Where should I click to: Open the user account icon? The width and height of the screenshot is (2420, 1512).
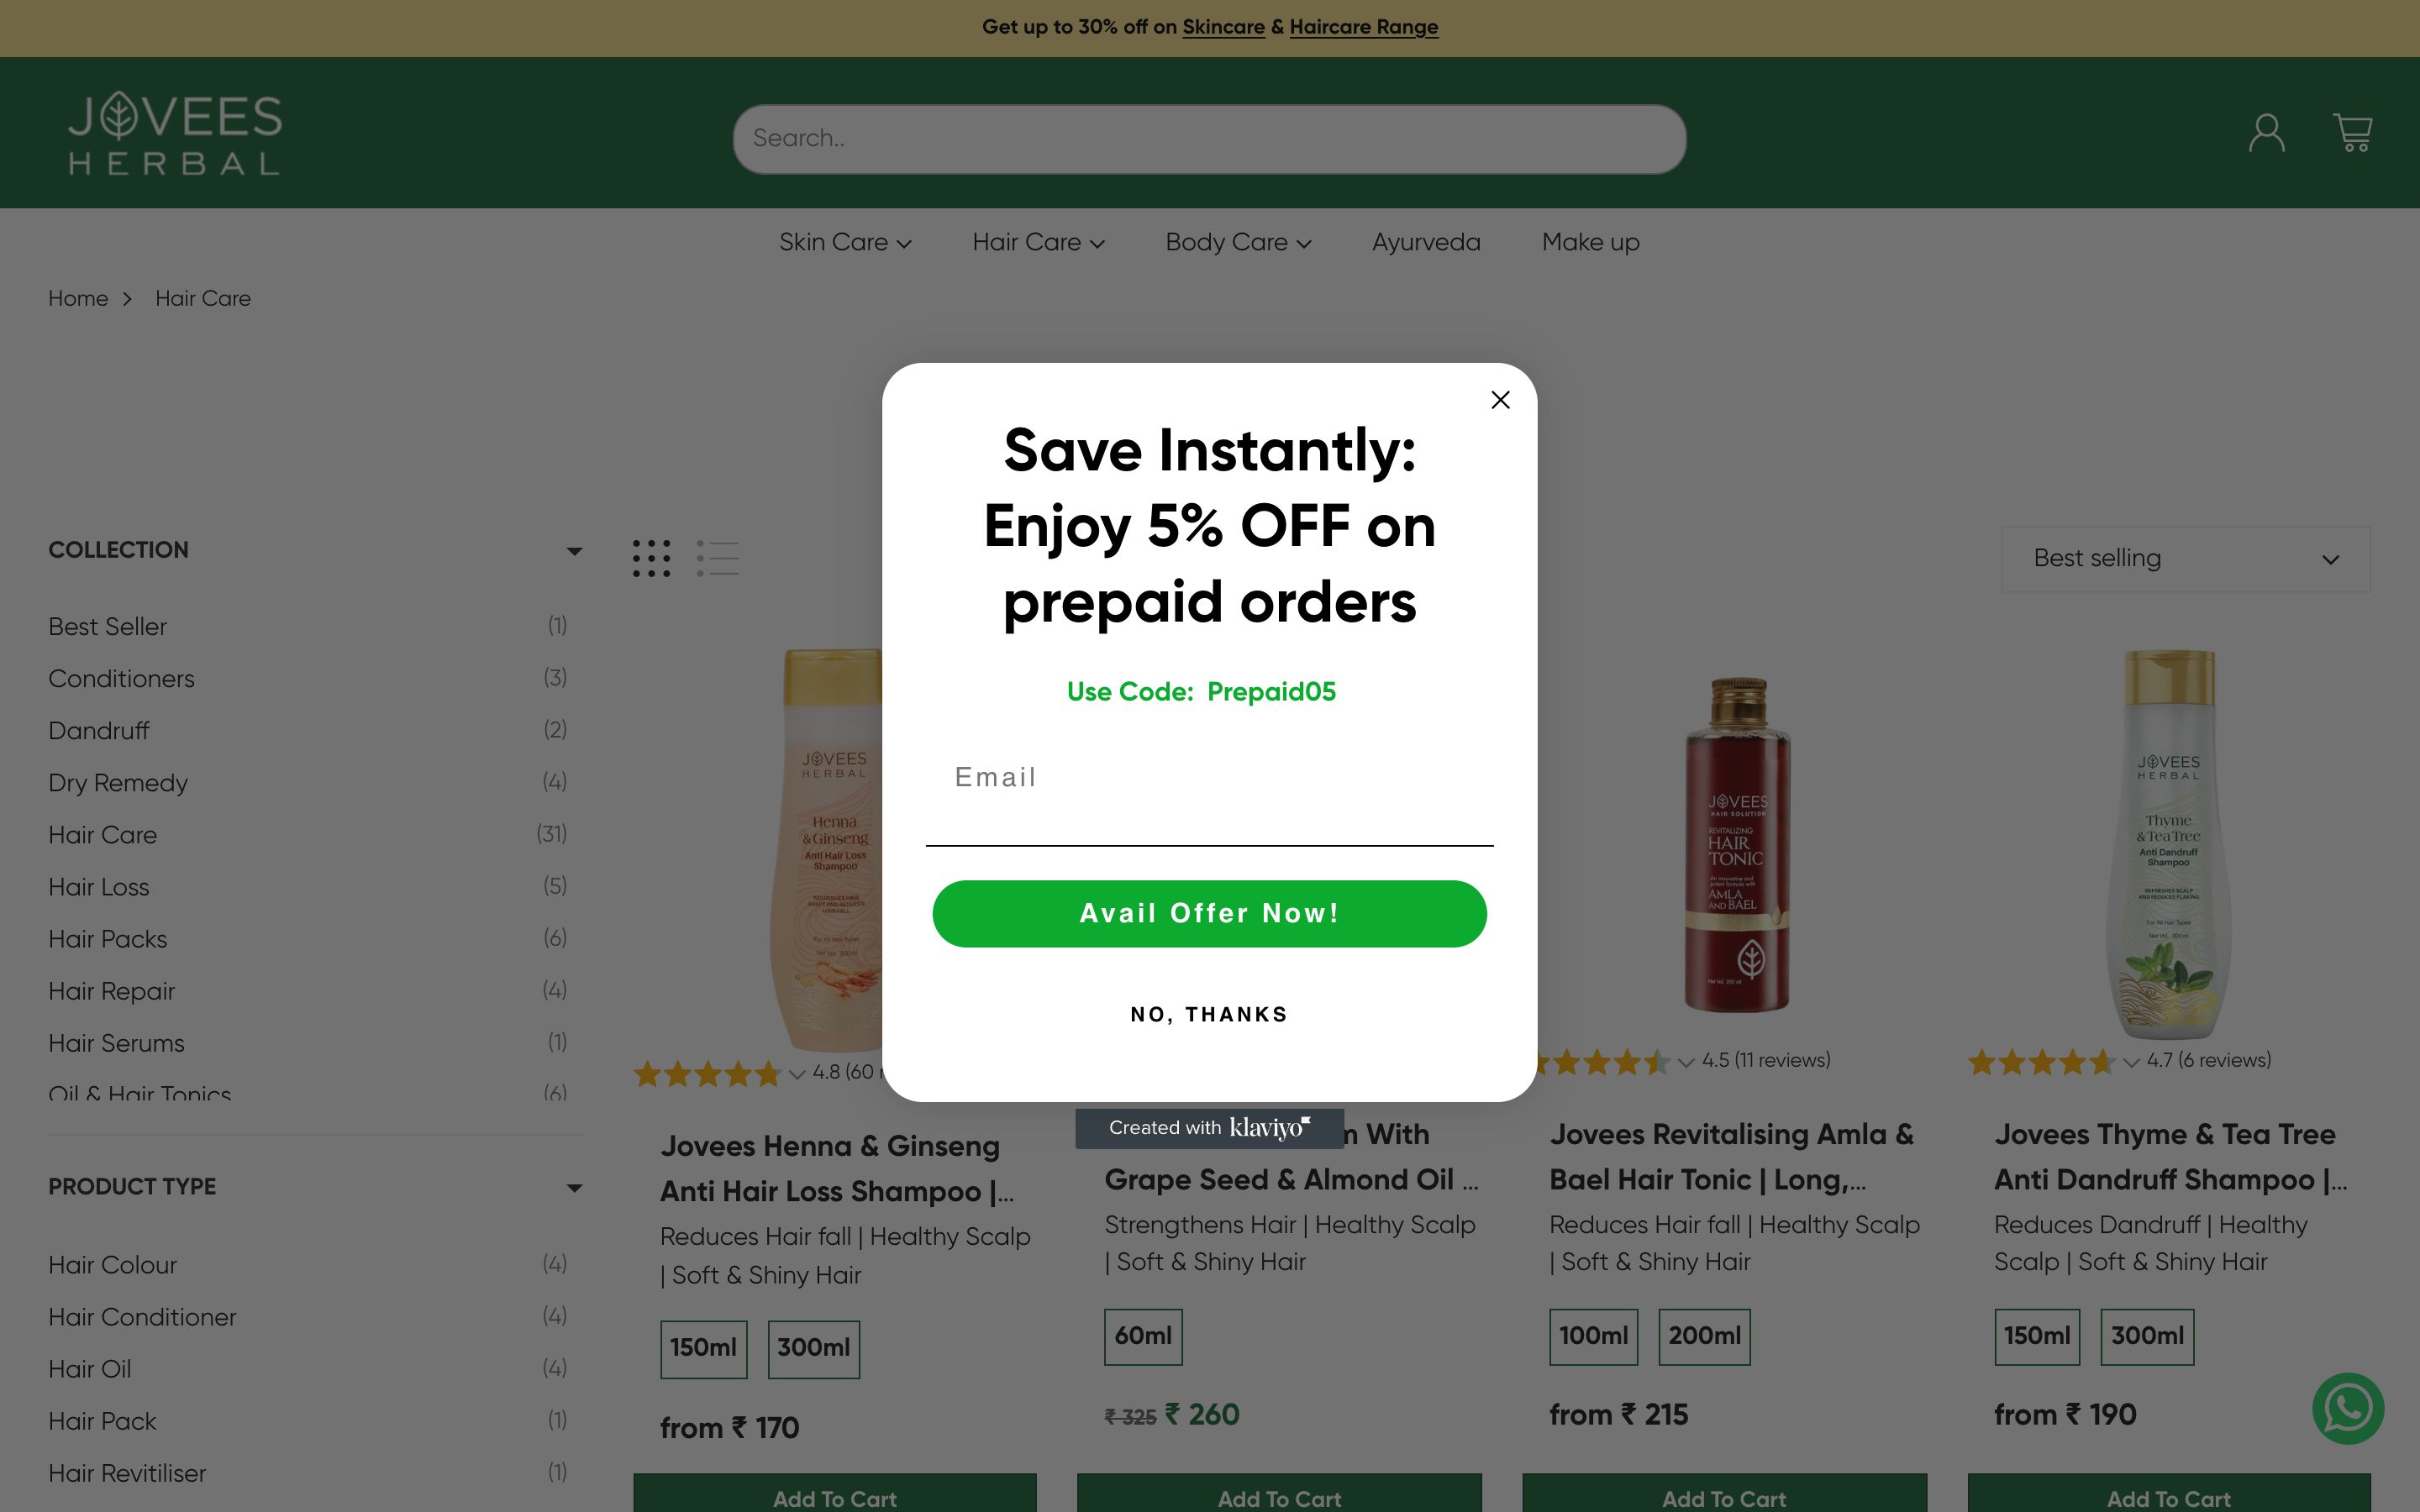[x=2266, y=132]
